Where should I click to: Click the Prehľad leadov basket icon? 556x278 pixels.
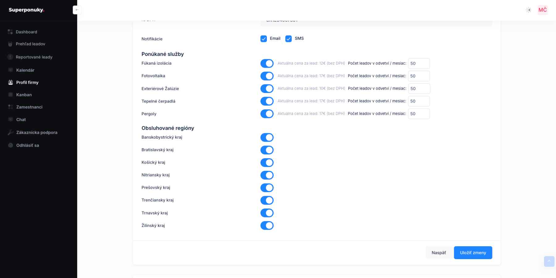click(x=10, y=44)
